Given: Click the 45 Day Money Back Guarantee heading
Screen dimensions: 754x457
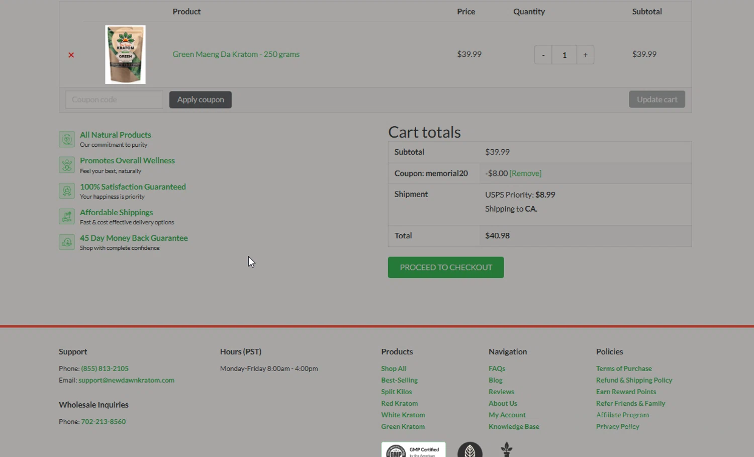Looking at the screenshot, I should click(134, 238).
